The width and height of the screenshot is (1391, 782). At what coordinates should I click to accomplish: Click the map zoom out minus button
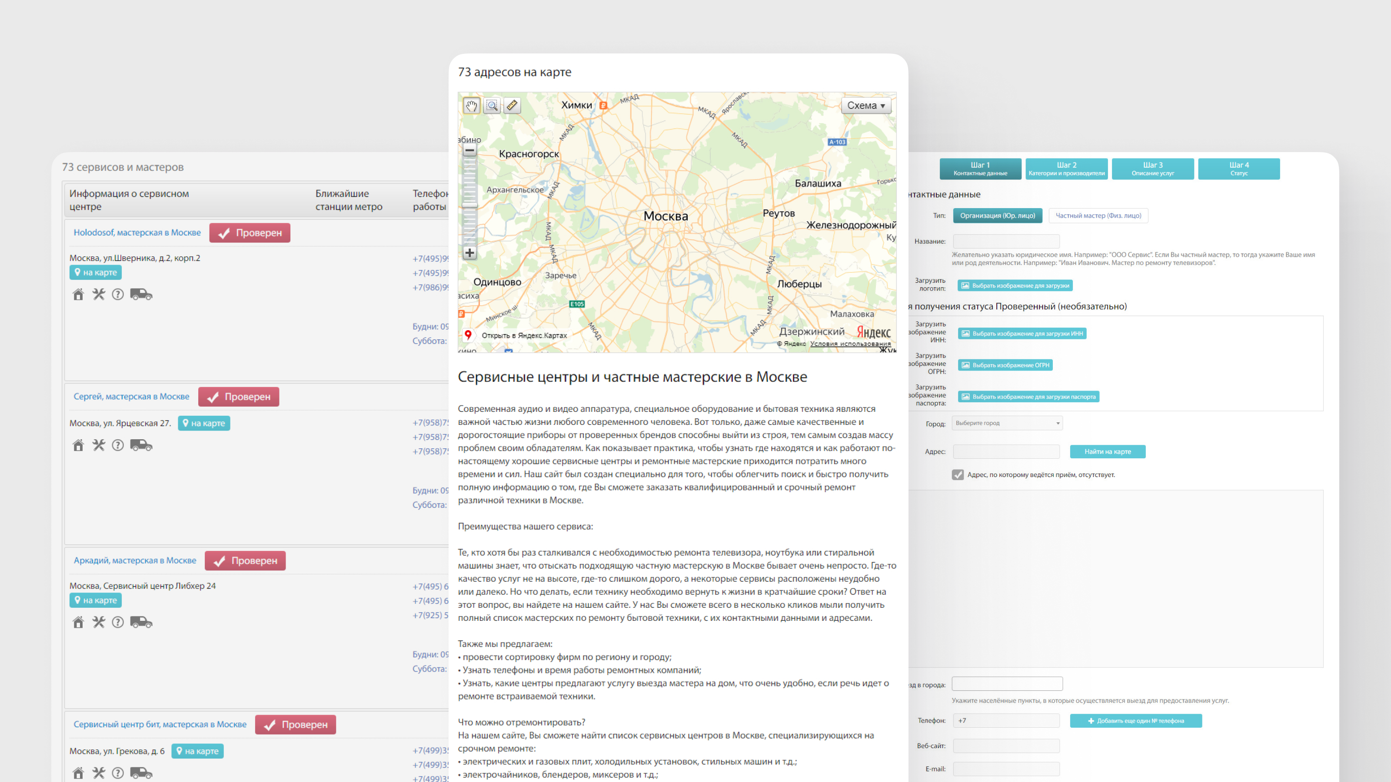[470, 151]
